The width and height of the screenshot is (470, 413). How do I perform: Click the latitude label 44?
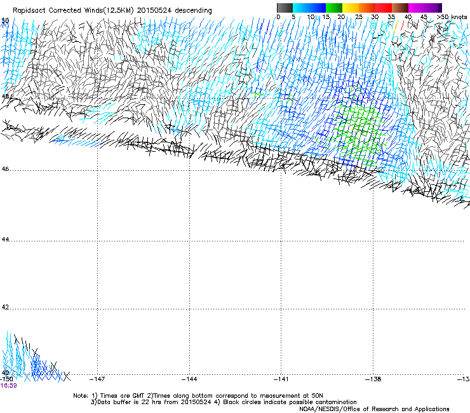[x=5, y=240]
